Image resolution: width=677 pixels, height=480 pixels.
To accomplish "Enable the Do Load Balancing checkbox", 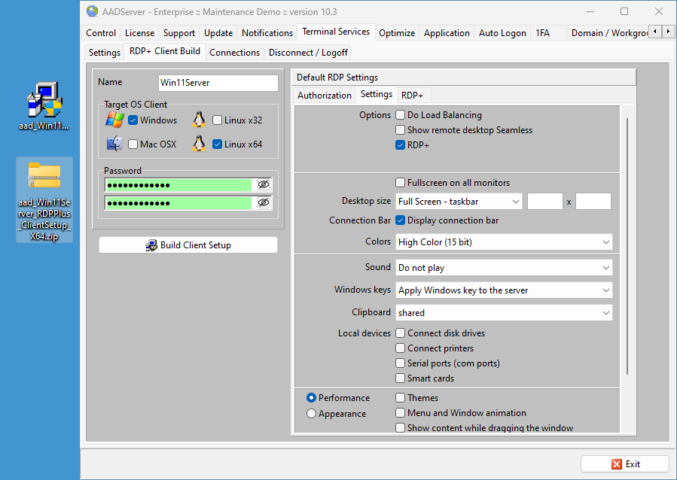I will (401, 115).
